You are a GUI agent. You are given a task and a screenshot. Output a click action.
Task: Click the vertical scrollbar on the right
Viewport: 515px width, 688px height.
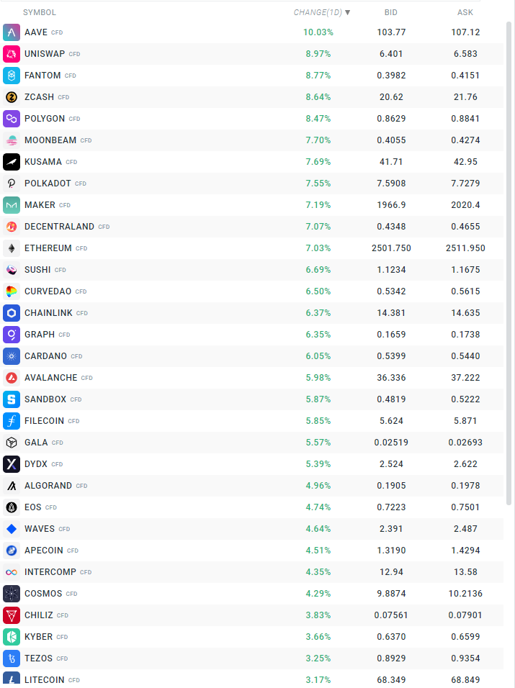pyautogui.click(x=509, y=263)
